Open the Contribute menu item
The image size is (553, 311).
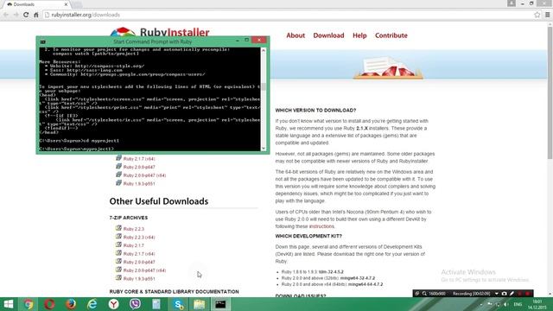point(391,35)
